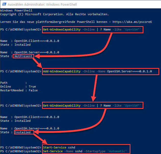The height and width of the screenshot is (154, 161).
Task: Click the prompt before Start-Service
Action: 21,147
